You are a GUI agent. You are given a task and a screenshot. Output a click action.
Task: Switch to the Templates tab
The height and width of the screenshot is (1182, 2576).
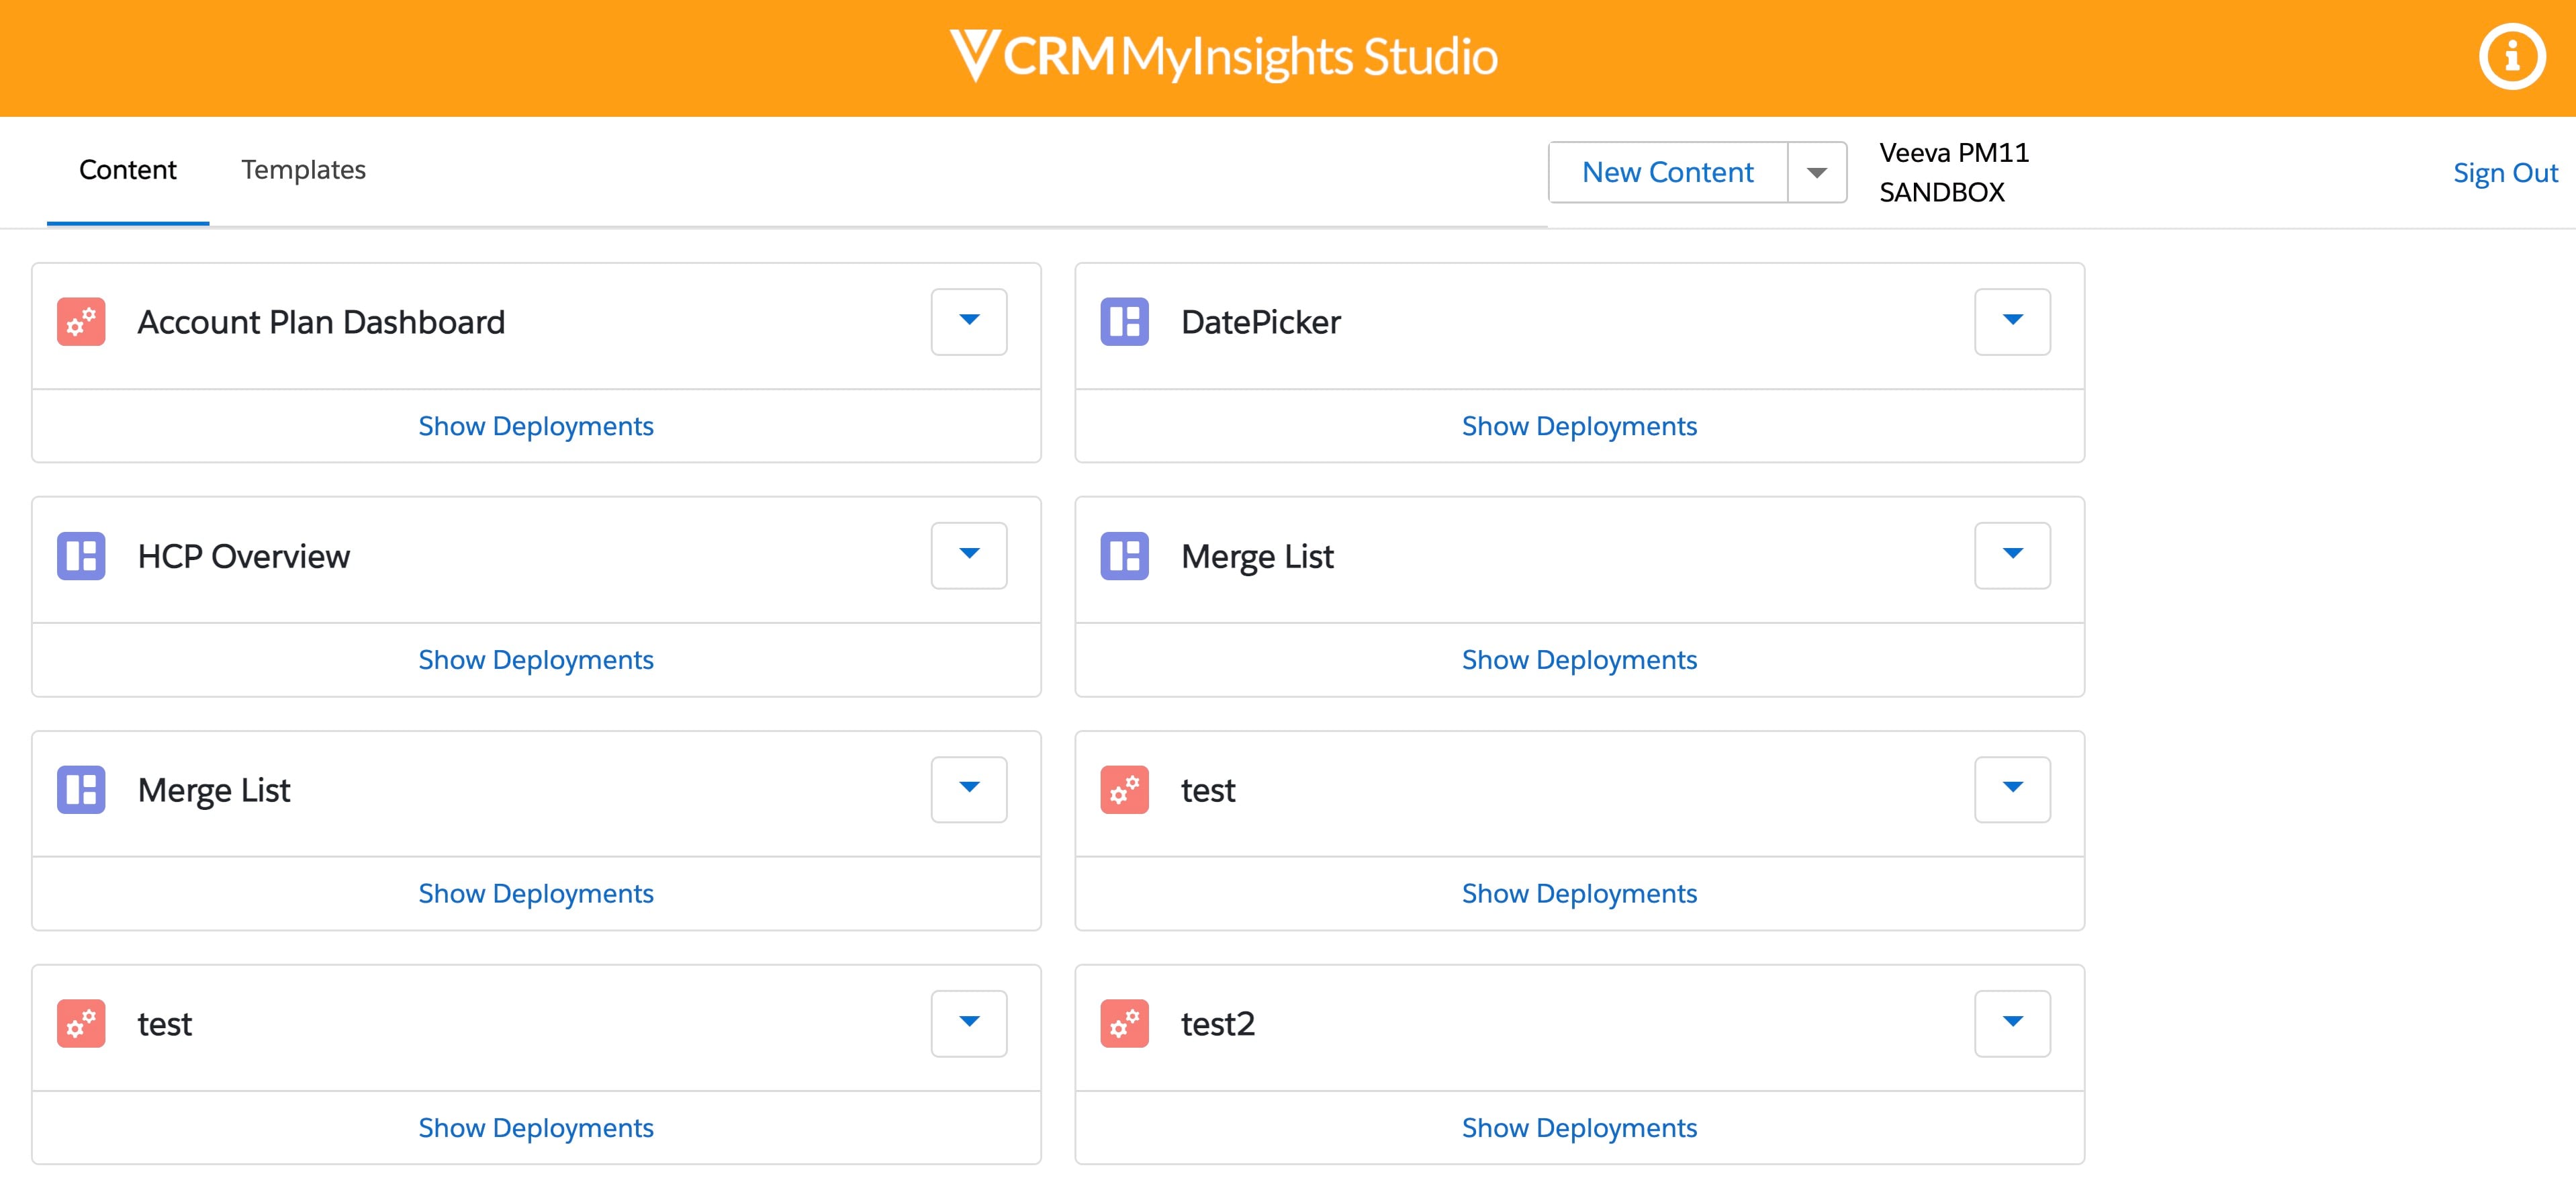[x=303, y=170]
